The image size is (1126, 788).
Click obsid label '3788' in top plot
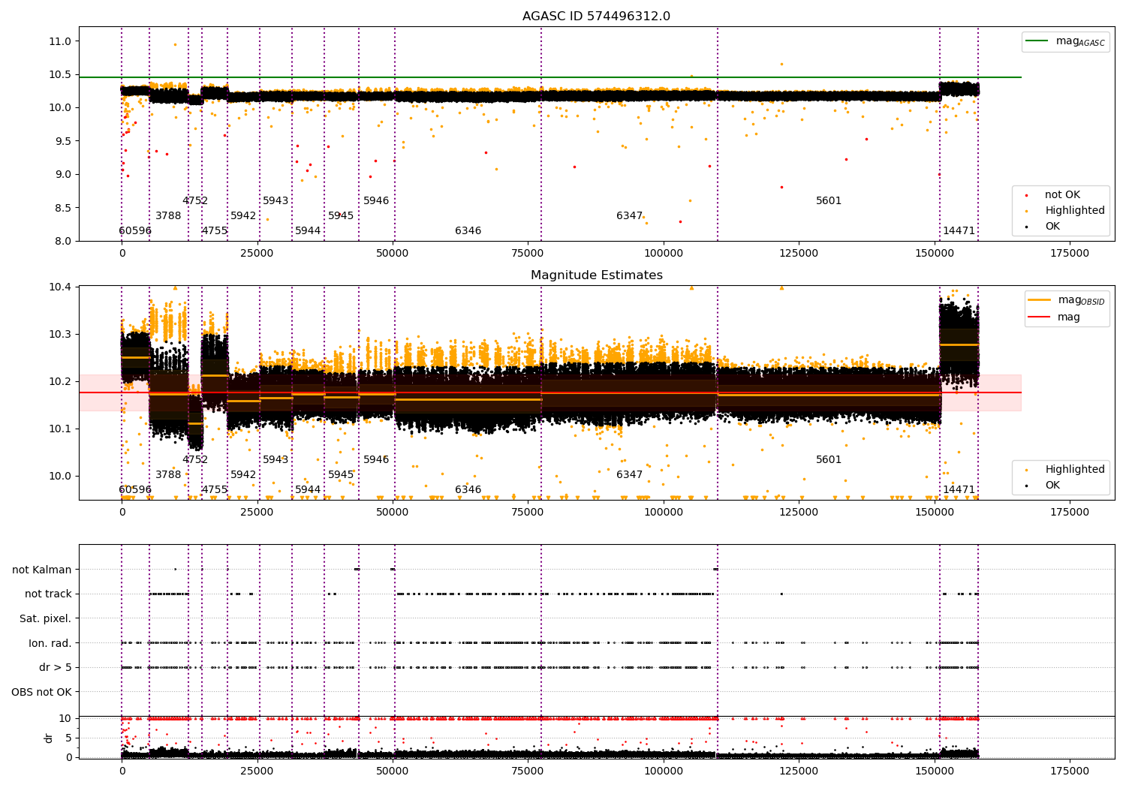coord(168,215)
